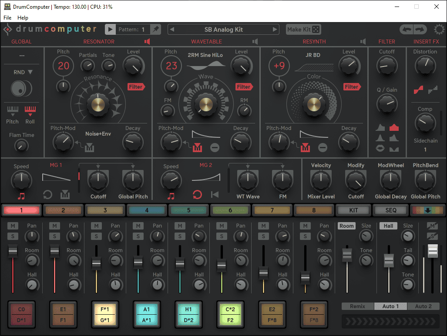Toggle Resynth pitch-mod M envelope icon
The width and height of the screenshot is (447, 336).
pyautogui.click(x=305, y=147)
